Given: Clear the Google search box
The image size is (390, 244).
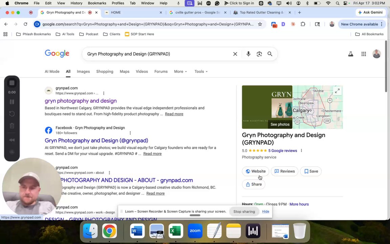Looking at the screenshot, I should pyautogui.click(x=235, y=54).
